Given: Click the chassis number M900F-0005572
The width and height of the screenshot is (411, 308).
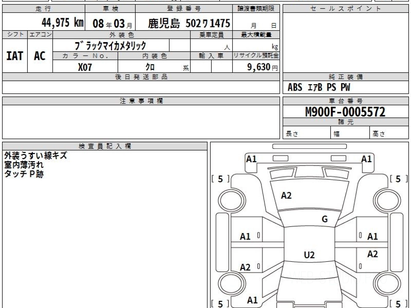Looking at the screenshot, I should [x=345, y=112].
